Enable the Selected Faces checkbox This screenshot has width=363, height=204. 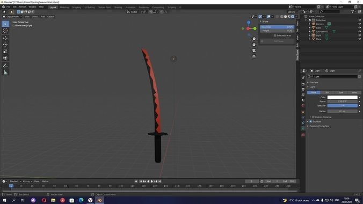275,35
